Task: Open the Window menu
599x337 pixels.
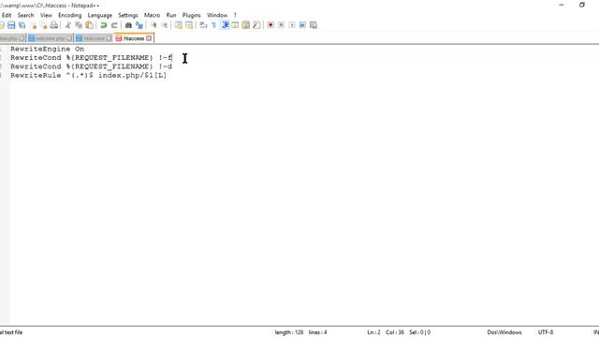Action: point(217,15)
